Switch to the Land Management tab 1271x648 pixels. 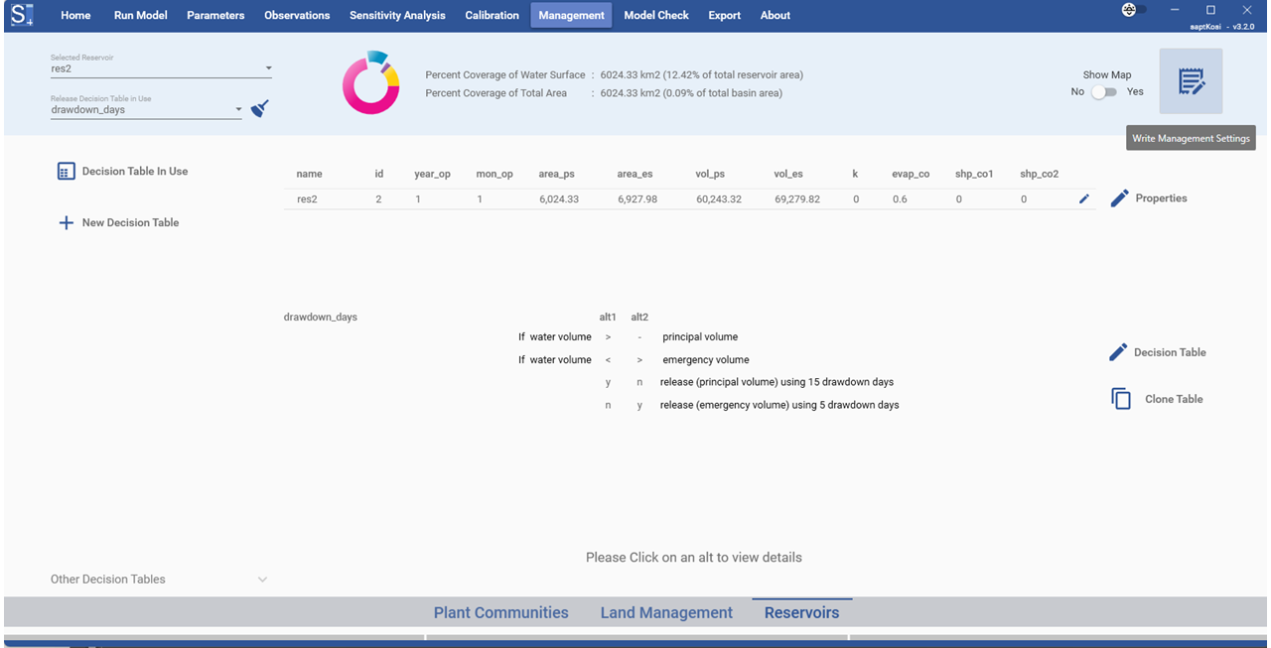click(x=666, y=613)
